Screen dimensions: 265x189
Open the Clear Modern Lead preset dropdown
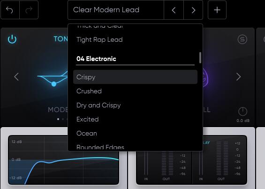pyautogui.click(x=116, y=10)
